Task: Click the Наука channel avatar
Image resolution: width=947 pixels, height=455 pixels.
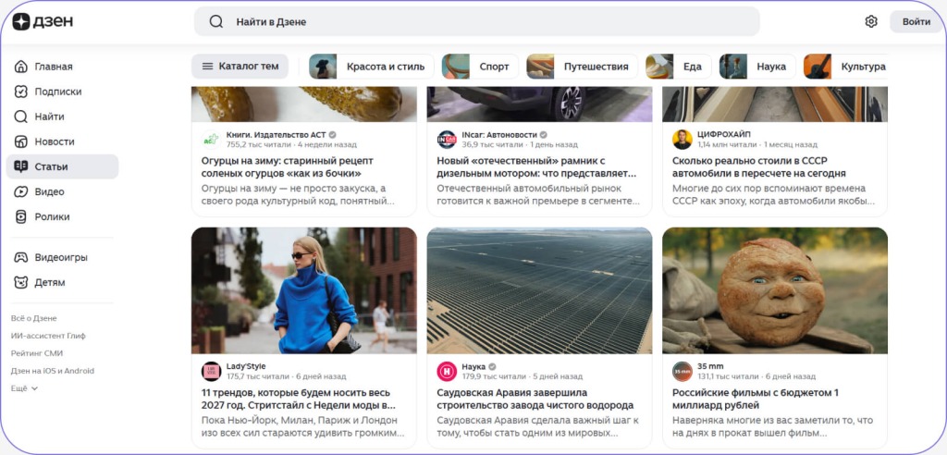Action: tap(447, 372)
